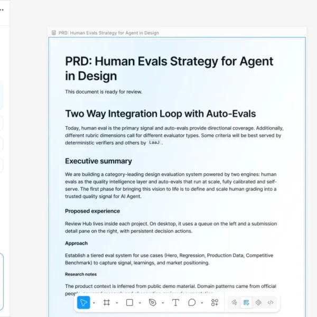317x317 pixels.
Task: Click 'This document is ready for review.'
Action: pyautogui.click(x=104, y=92)
